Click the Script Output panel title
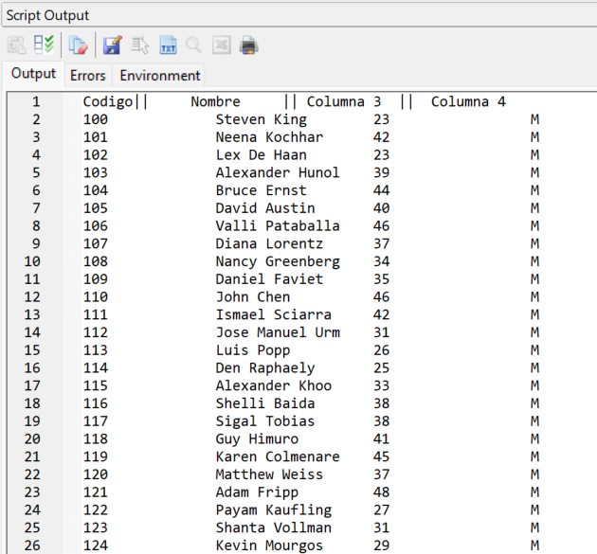The width and height of the screenshot is (597, 554). pyautogui.click(x=47, y=15)
